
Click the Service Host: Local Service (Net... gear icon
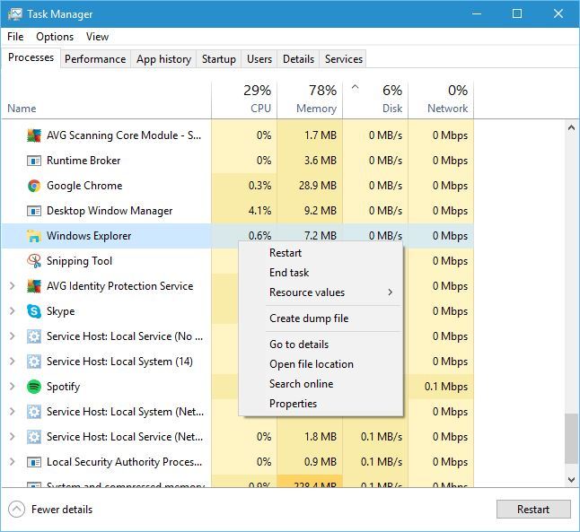[x=34, y=437]
